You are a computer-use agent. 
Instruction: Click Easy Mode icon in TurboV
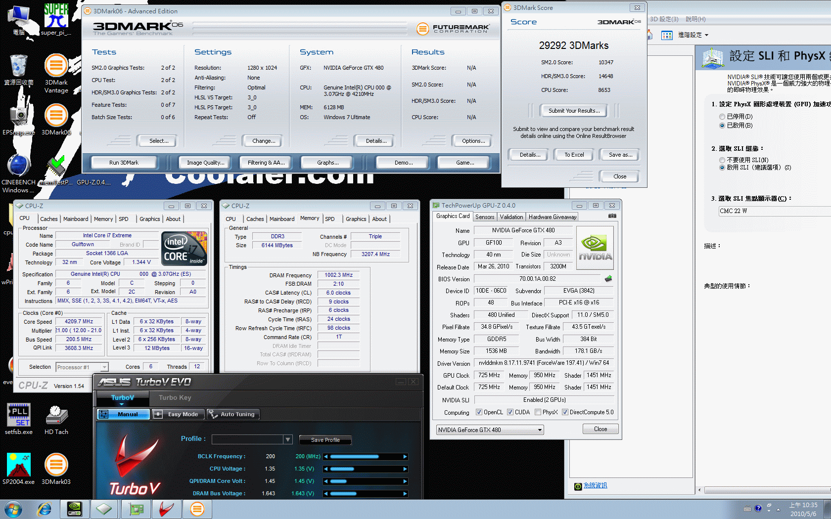pyautogui.click(x=158, y=414)
